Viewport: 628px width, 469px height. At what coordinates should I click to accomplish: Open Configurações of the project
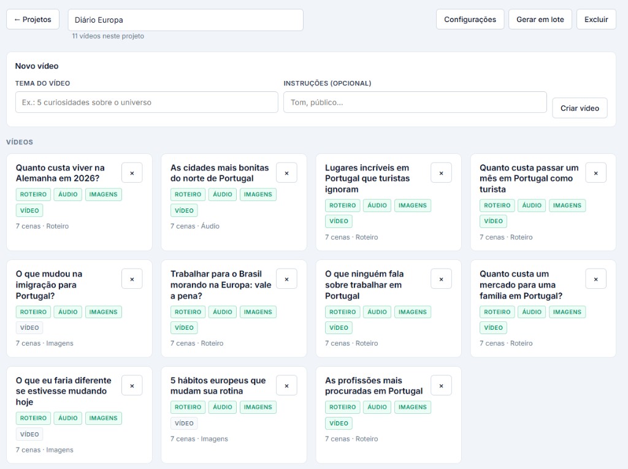pyautogui.click(x=470, y=19)
